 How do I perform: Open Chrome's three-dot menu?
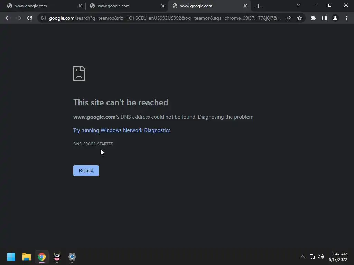tap(346, 18)
